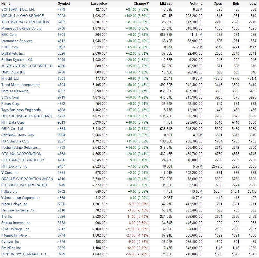Open Trend Micro Incorporated link
This screenshot has width=259, height=258.
pos(20,85)
